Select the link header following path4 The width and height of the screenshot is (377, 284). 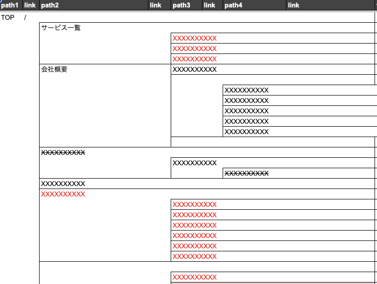tap(330, 5)
